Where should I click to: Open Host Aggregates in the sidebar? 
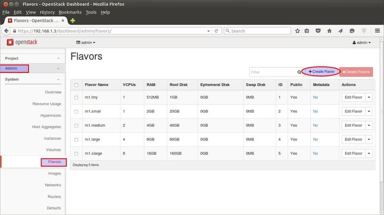pos(47,127)
